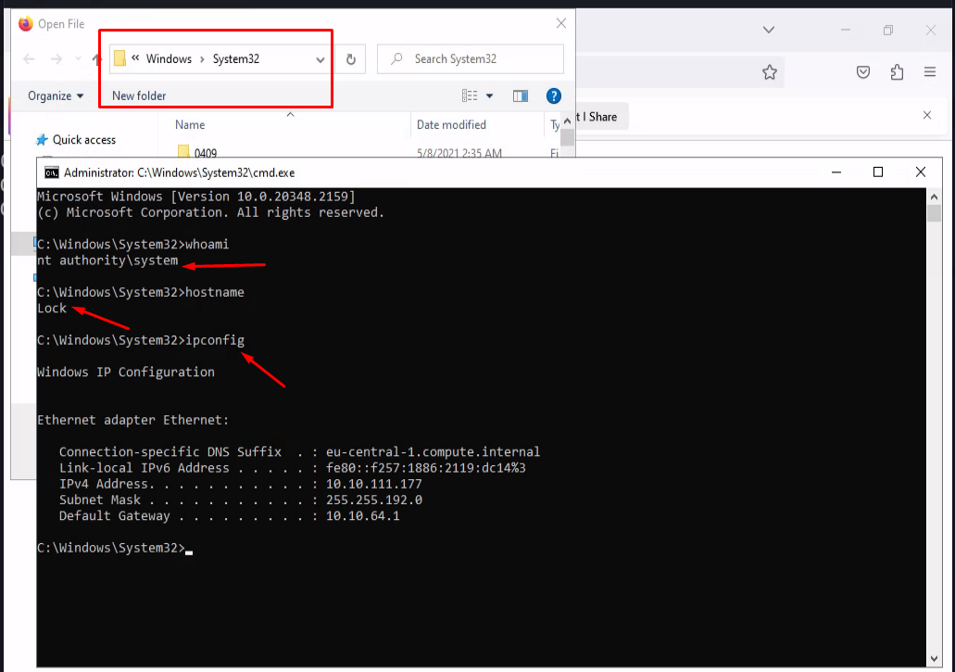Bookmark page with Firefox star icon
The height and width of the screenshot is (672, 955).
(x=769, y=72)
